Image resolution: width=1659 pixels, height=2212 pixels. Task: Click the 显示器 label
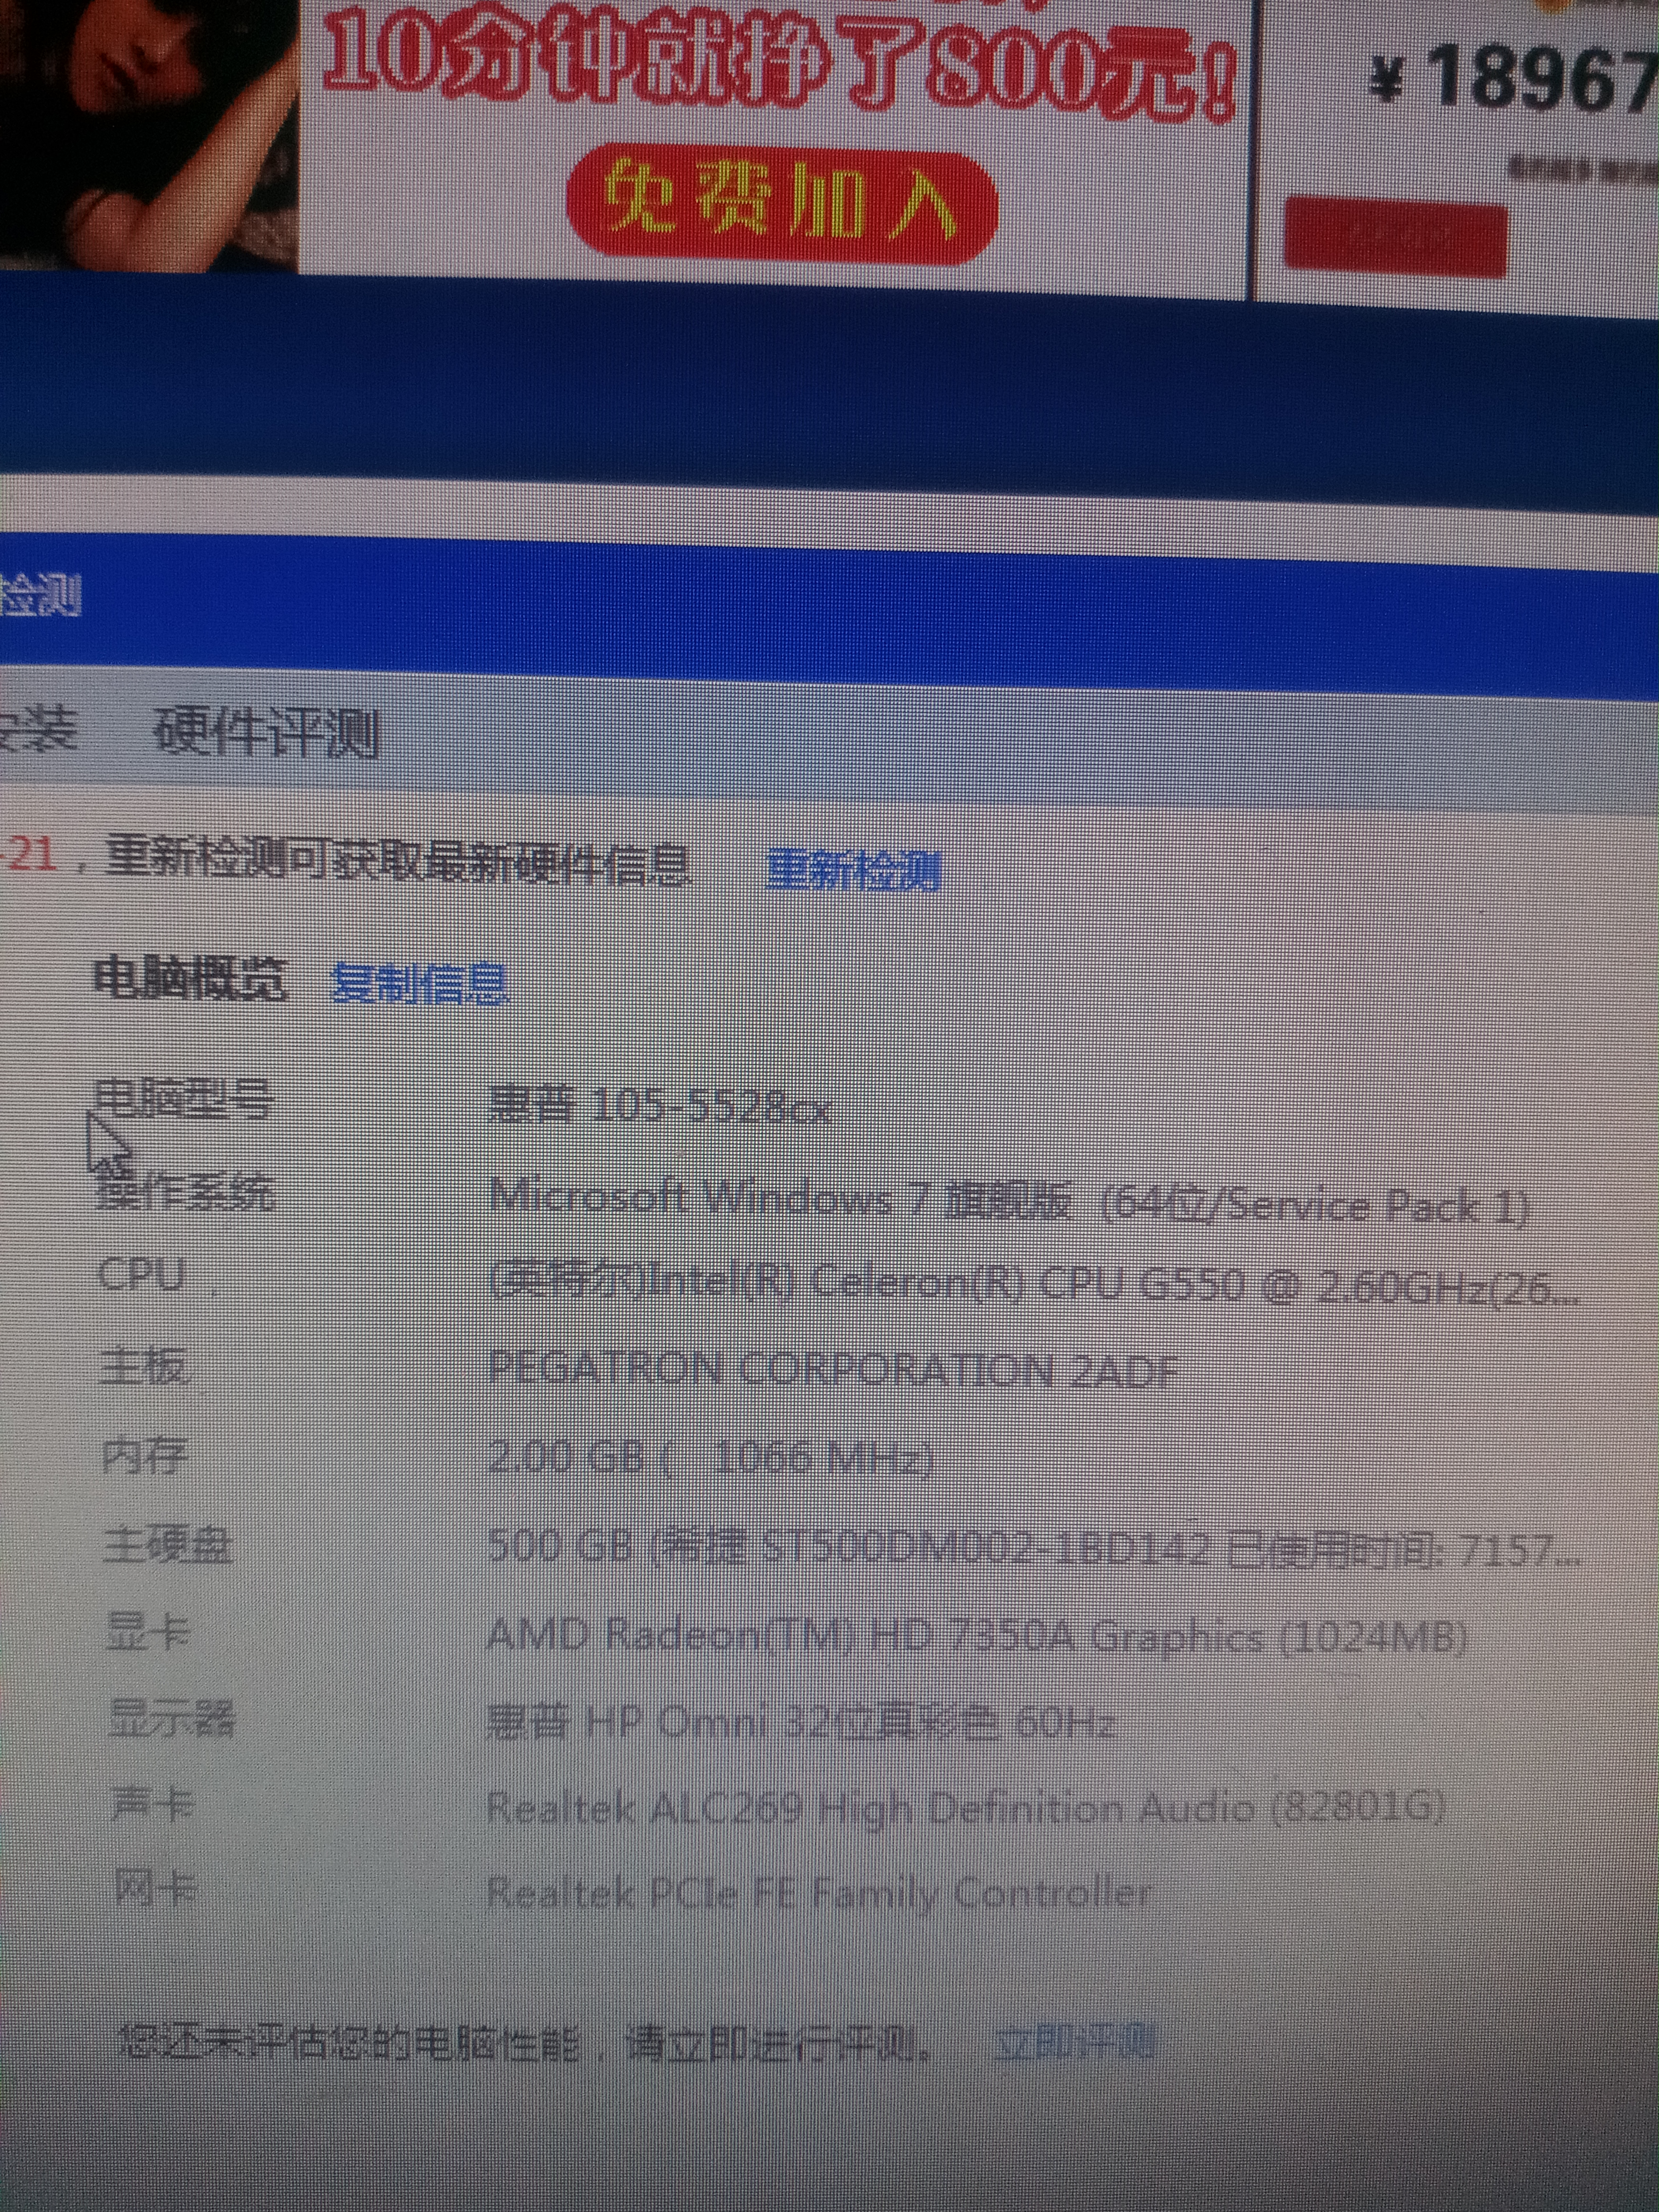click(171, 1718)
